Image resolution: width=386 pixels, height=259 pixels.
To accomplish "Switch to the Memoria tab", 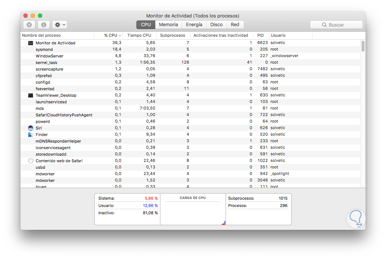I will coord(168,25).
